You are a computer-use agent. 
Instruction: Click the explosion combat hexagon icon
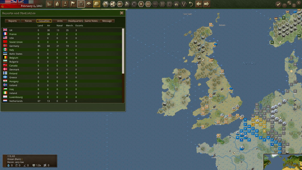[176, 4]
